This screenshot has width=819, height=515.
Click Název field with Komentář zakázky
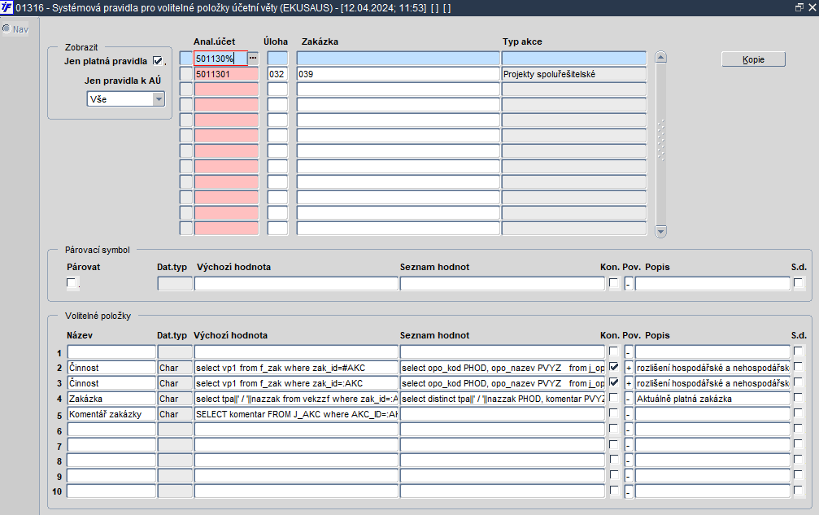coord(111,414)
